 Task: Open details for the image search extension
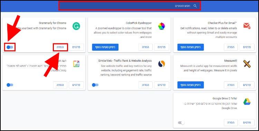point(76,85)
